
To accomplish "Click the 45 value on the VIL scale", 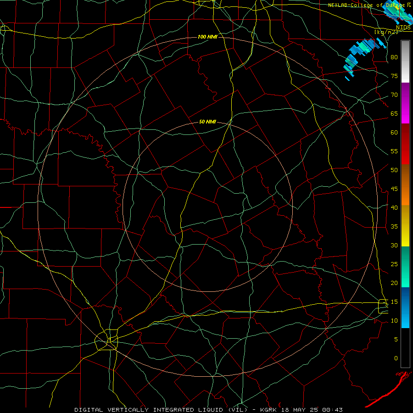I will pos(394,189).
